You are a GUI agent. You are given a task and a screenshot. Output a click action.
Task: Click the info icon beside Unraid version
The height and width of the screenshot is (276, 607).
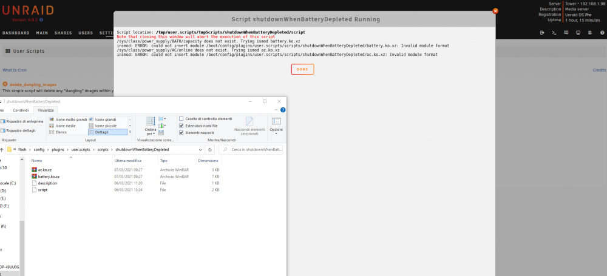point(41,20)
